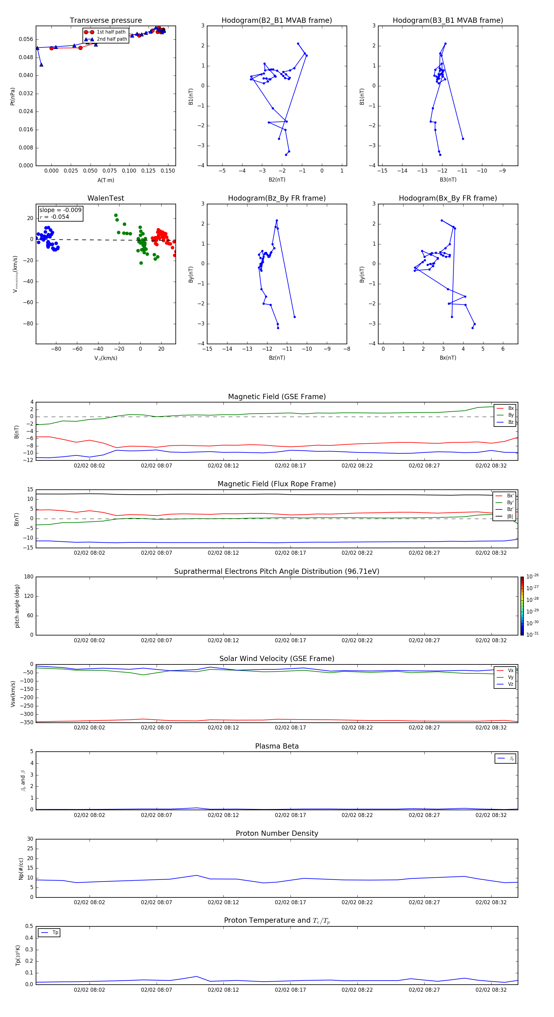Click the "Magnetic Field (Flux Rope Frame)" title

pos(277,484)
